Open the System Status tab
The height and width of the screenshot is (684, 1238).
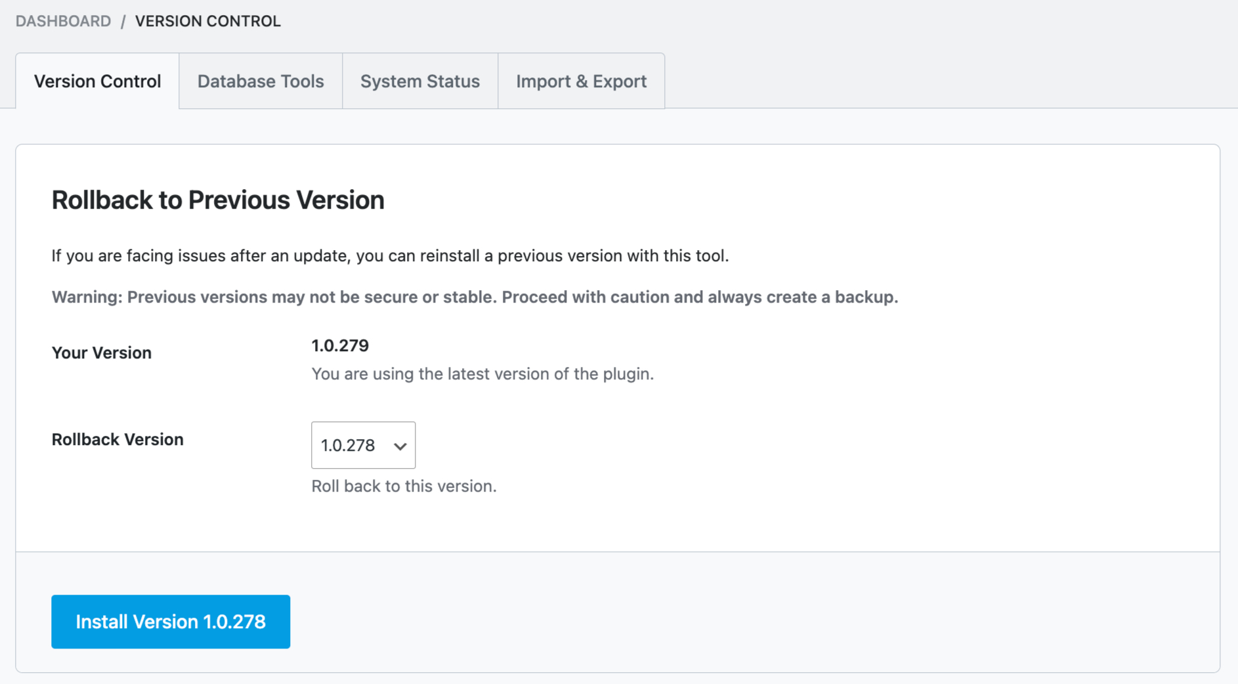pyautogui.click(x=420, y=81)
